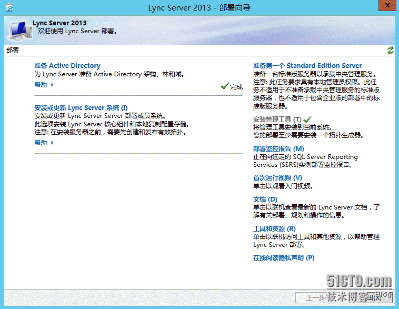The image size is (399, 309).
Task: Open 工具和资源 (R) link
Action: pyautogui.click(x=274, y=228)
